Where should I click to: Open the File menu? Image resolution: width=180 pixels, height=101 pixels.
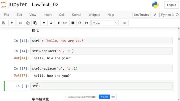[6, 15]
